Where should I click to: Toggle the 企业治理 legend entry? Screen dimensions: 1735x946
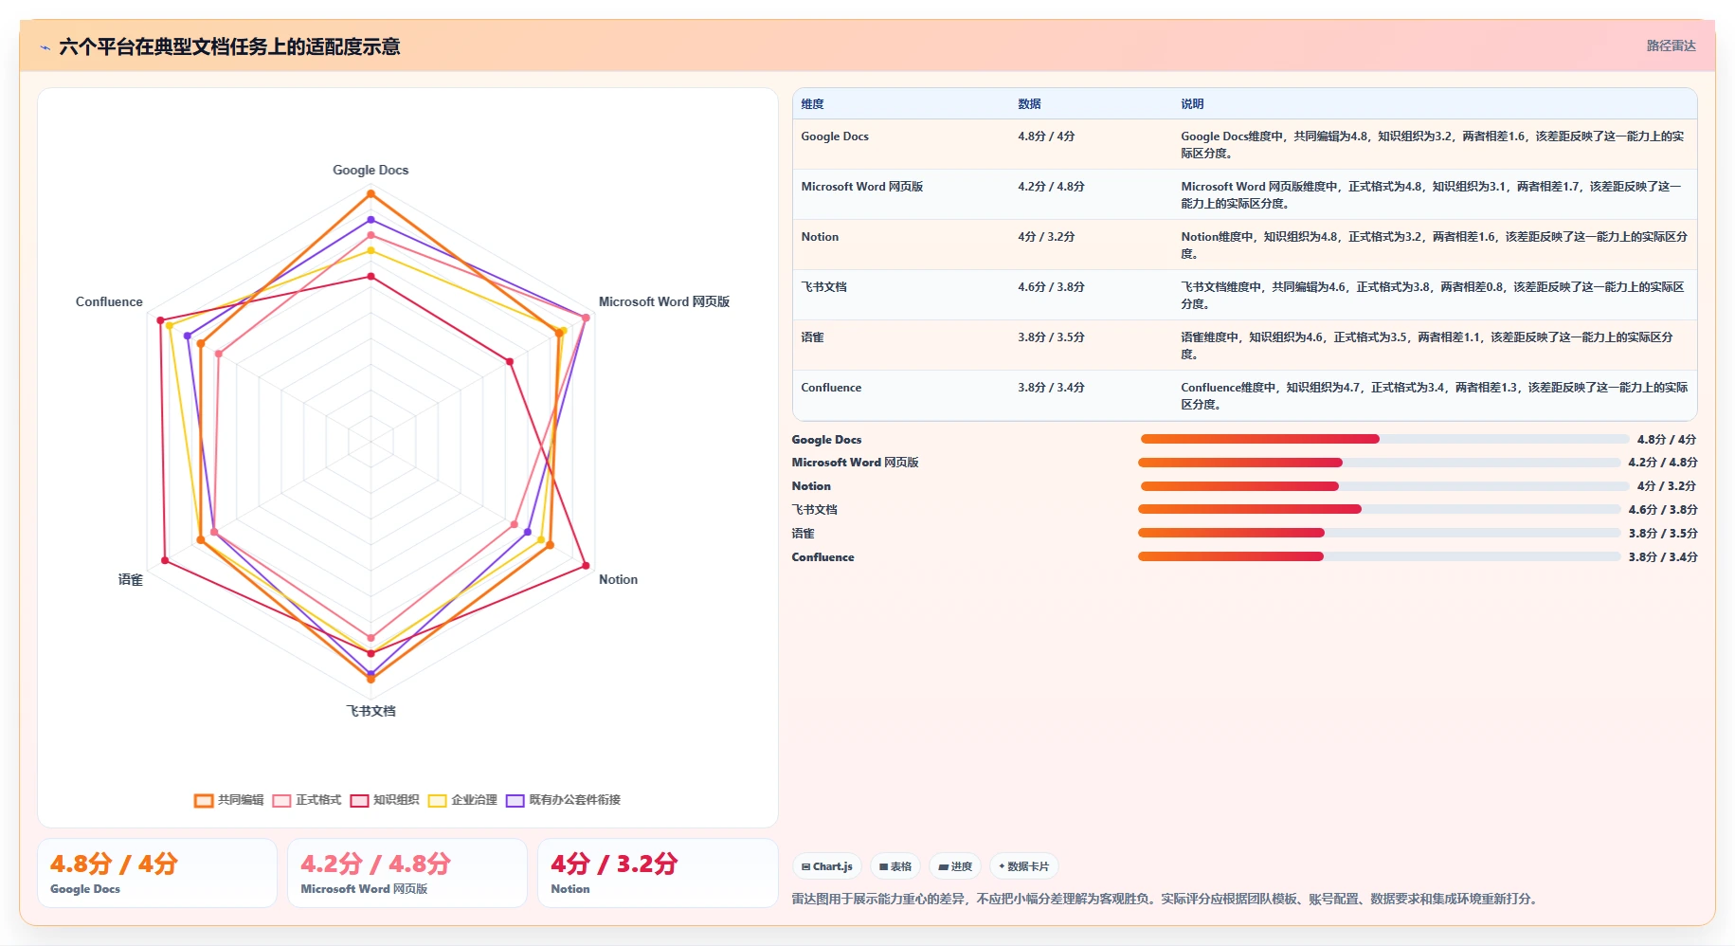tap(462, 800)
